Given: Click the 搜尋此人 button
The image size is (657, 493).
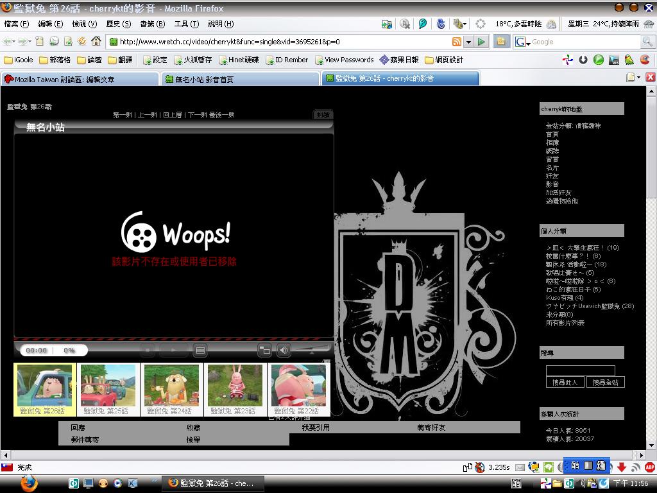Looking at the screenshot, I should tap(565, 383).
